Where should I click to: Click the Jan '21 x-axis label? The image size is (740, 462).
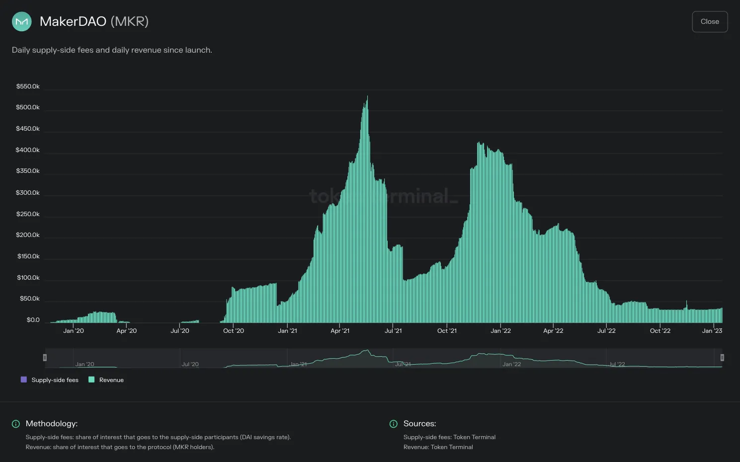[287, 331]
